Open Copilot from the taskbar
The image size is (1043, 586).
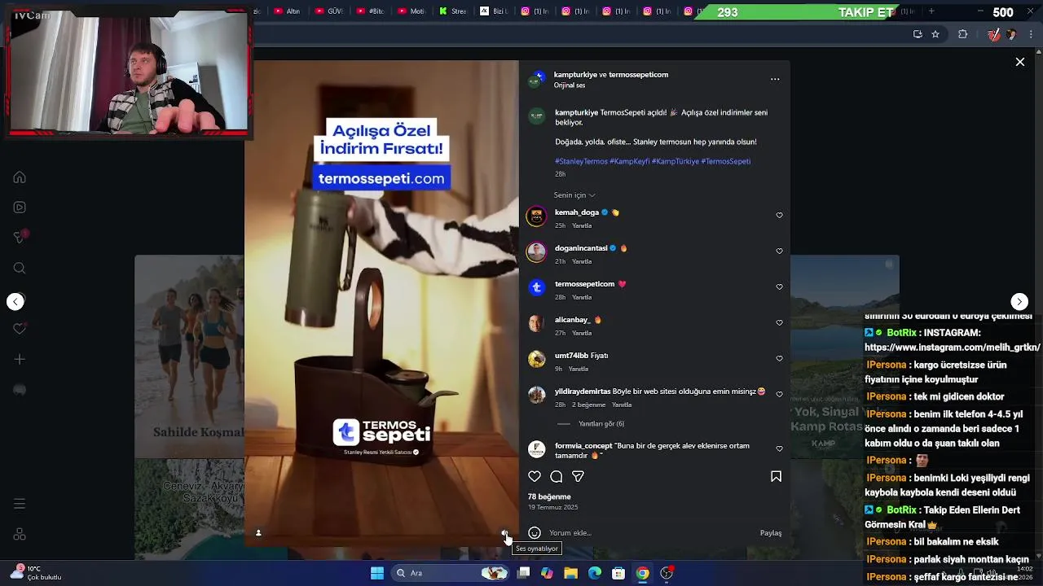pyautogui.click(x=547, y=573)
